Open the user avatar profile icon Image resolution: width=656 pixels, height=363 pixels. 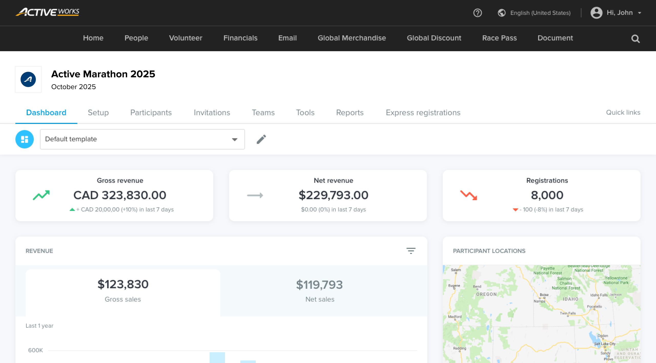[596, 13]
